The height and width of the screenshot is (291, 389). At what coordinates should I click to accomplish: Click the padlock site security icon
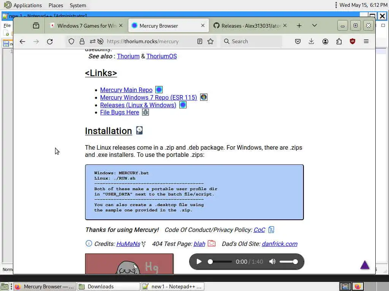coord(82,42)
